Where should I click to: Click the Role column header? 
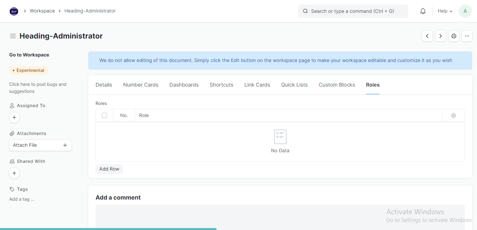coord(288,116)
